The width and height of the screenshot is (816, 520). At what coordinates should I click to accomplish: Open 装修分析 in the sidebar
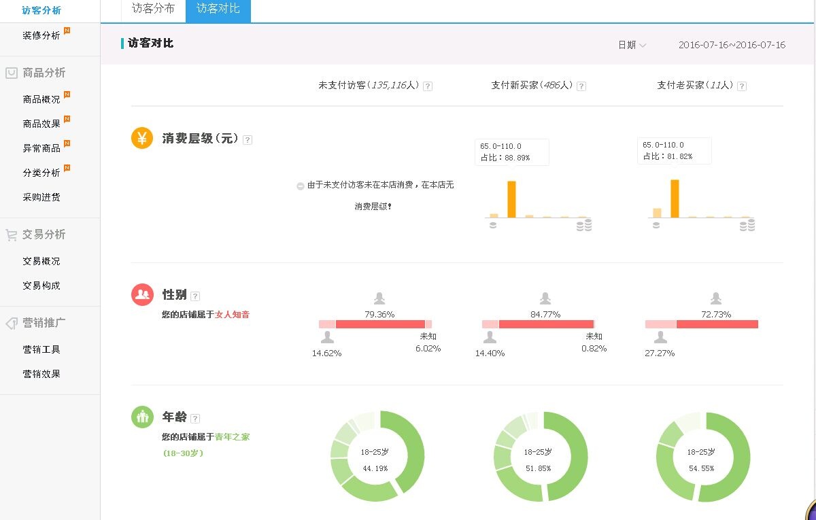pyautogui.click(x=41, y=35)
